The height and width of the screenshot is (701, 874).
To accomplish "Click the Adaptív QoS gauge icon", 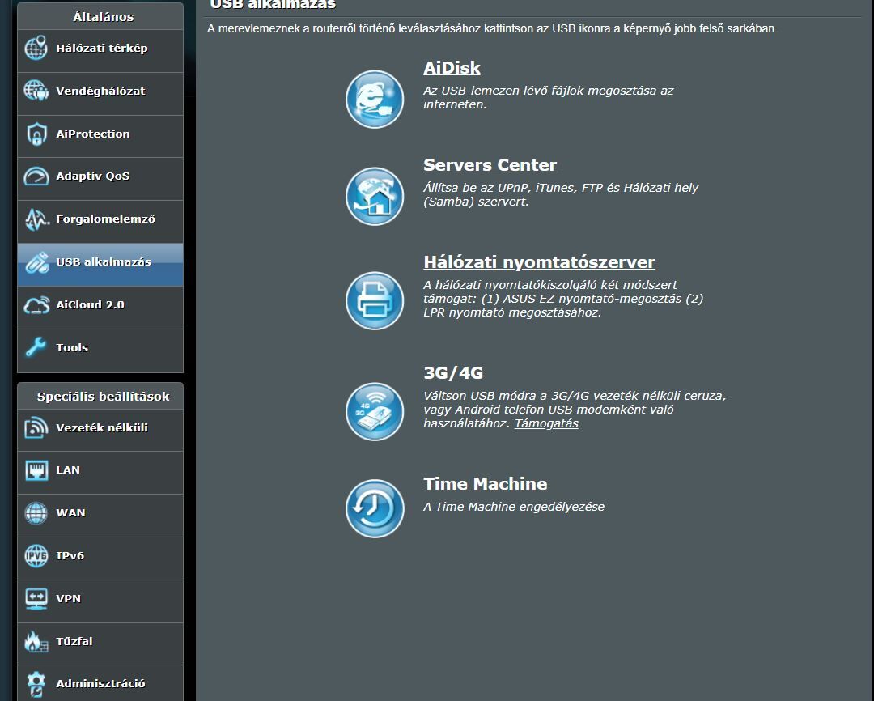I will (36, 176).
